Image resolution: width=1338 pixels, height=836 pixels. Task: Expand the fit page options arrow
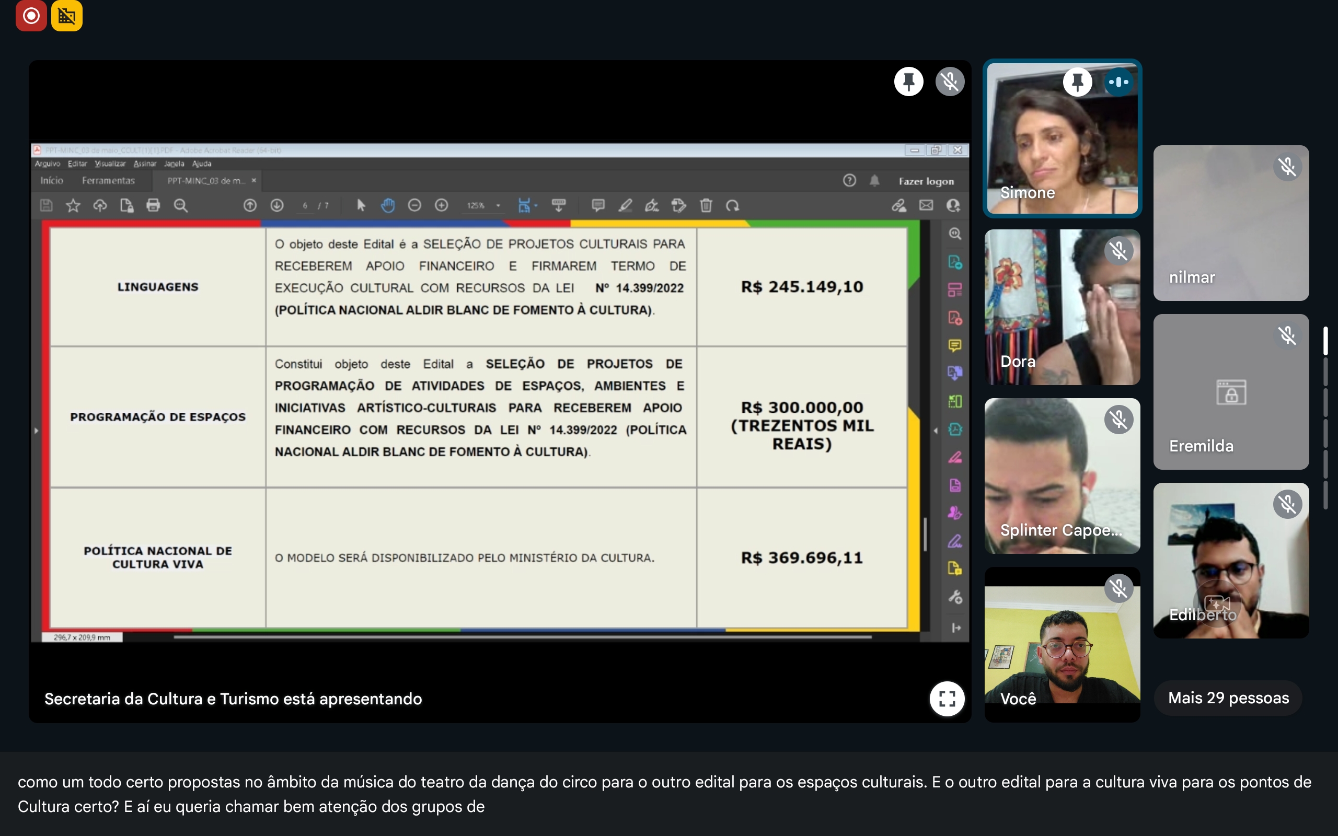coord(536,206)
